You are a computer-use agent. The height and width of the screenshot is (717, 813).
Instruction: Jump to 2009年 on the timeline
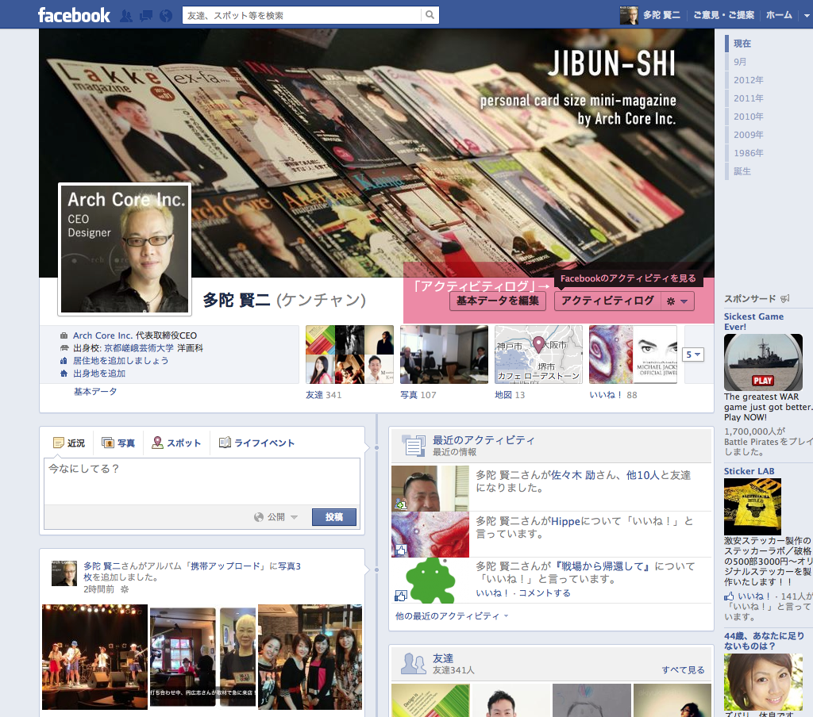[748, 135]
